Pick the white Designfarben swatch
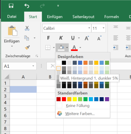This screenshot has height=134, width=131. point(58,63)
